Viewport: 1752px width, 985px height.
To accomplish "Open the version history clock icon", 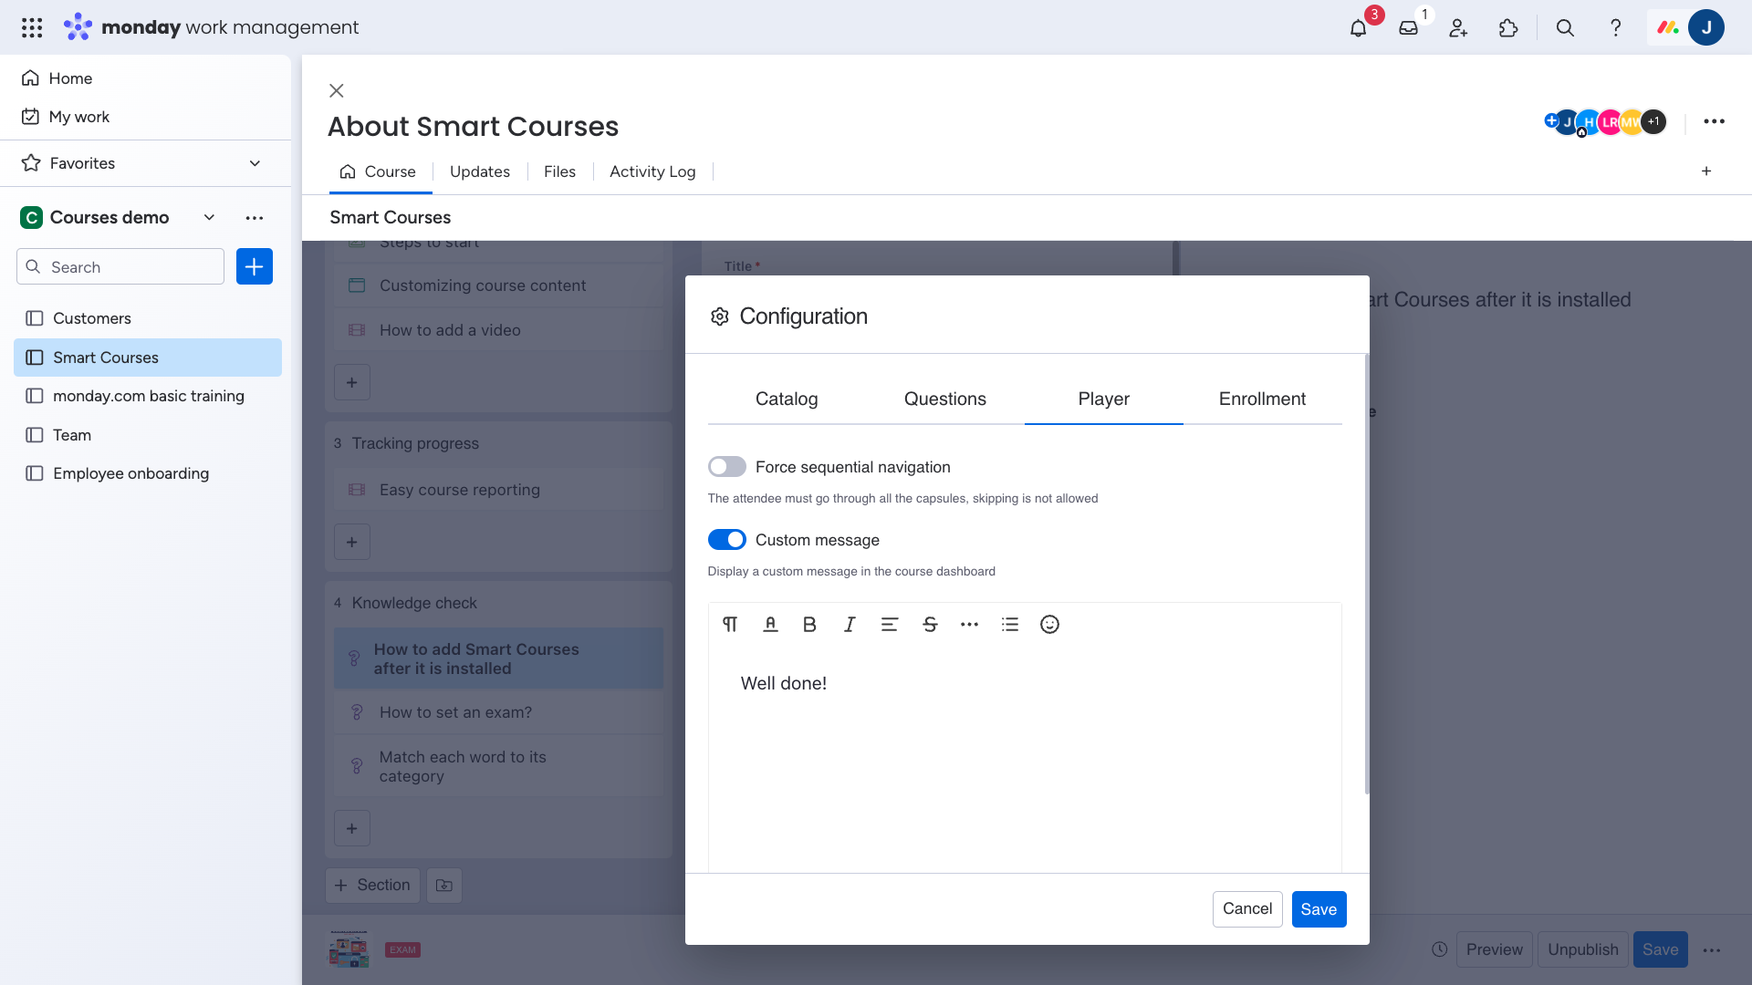I will (1439, 949).
